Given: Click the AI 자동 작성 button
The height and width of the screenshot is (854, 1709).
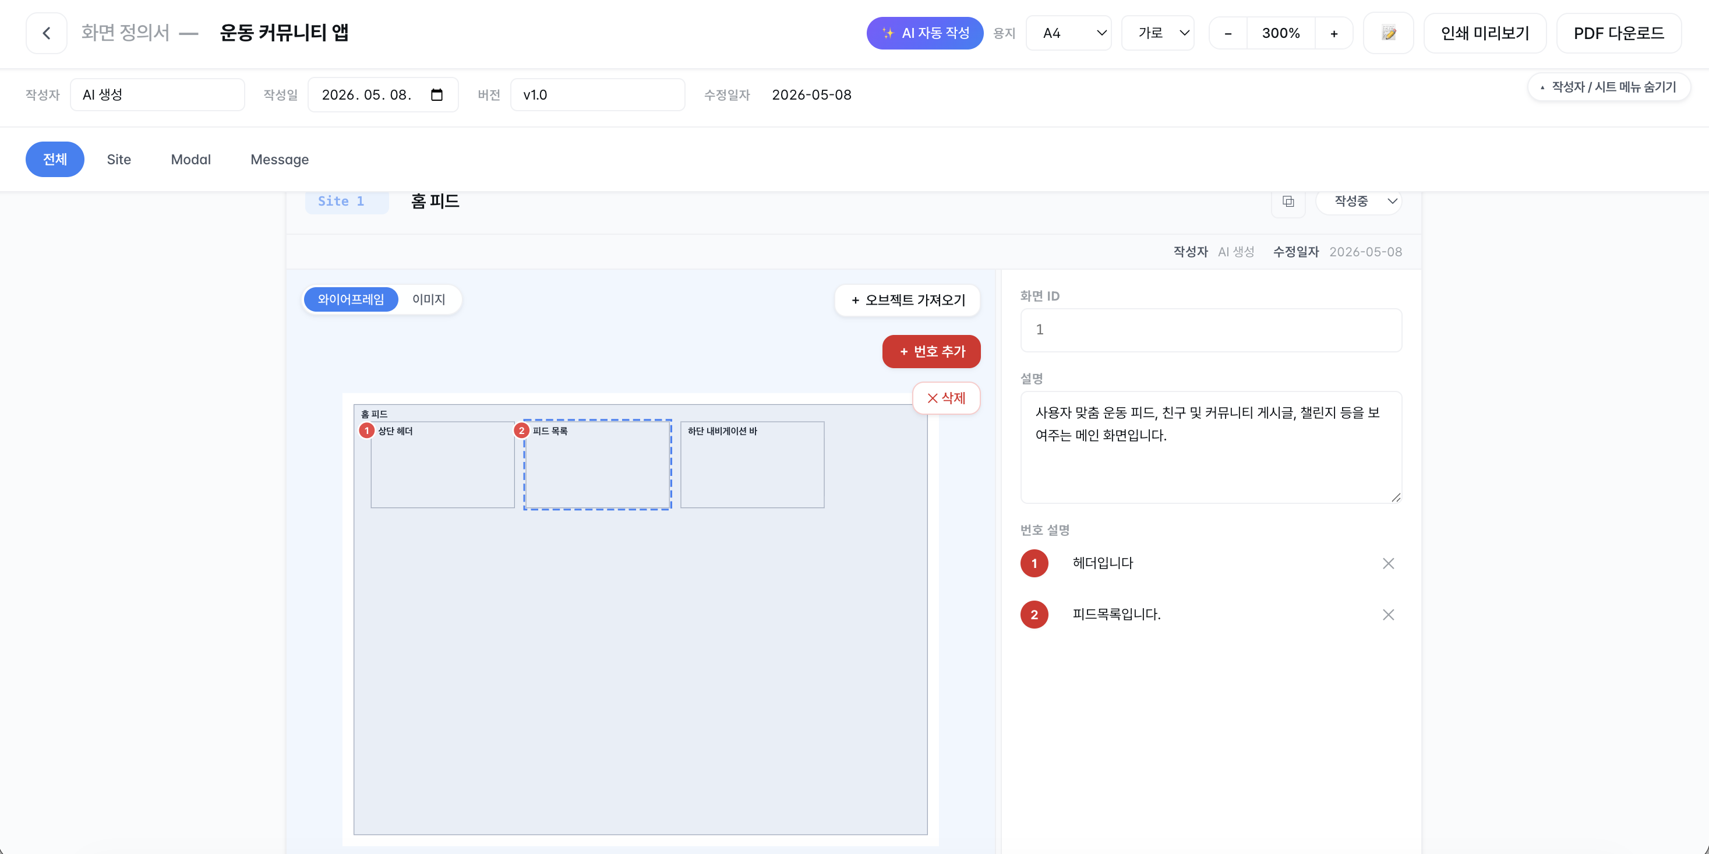Looking at the screenshot, I should tap(924, 33).
